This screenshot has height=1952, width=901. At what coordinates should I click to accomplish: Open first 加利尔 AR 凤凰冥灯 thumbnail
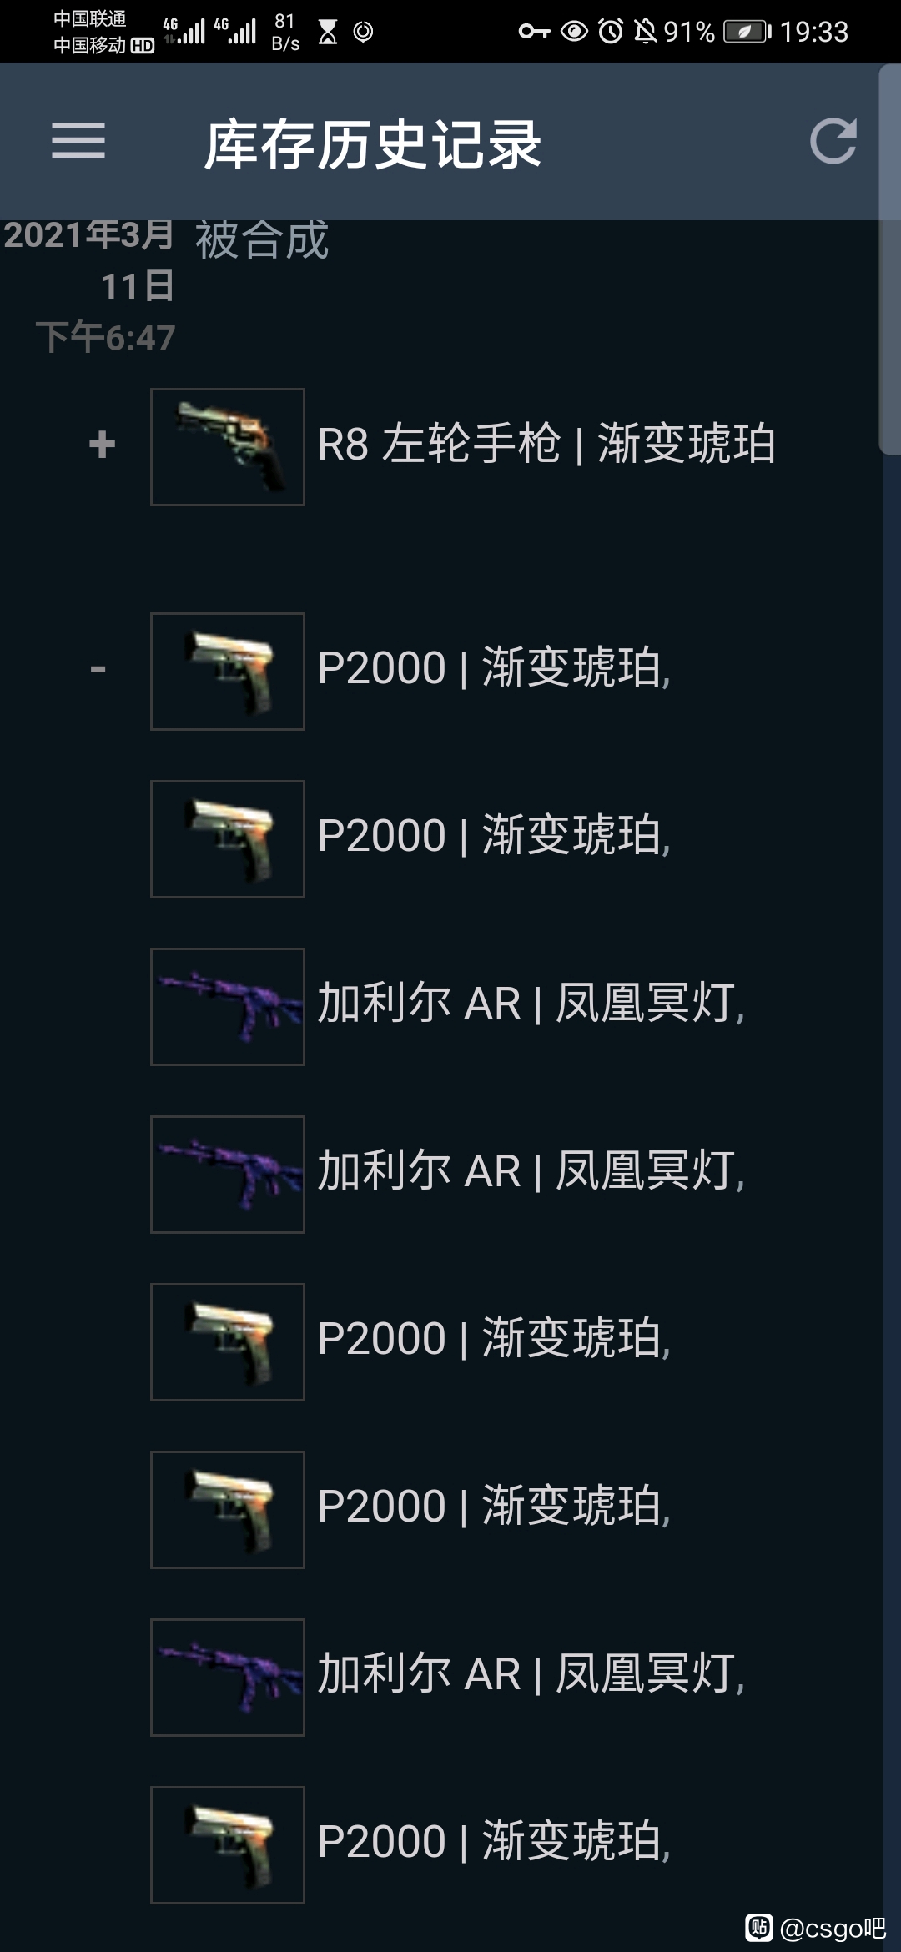coord(228,1007)
